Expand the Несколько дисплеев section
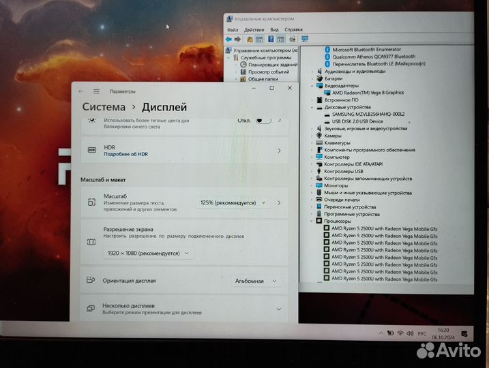489x368 pixels. coord(279,309)
